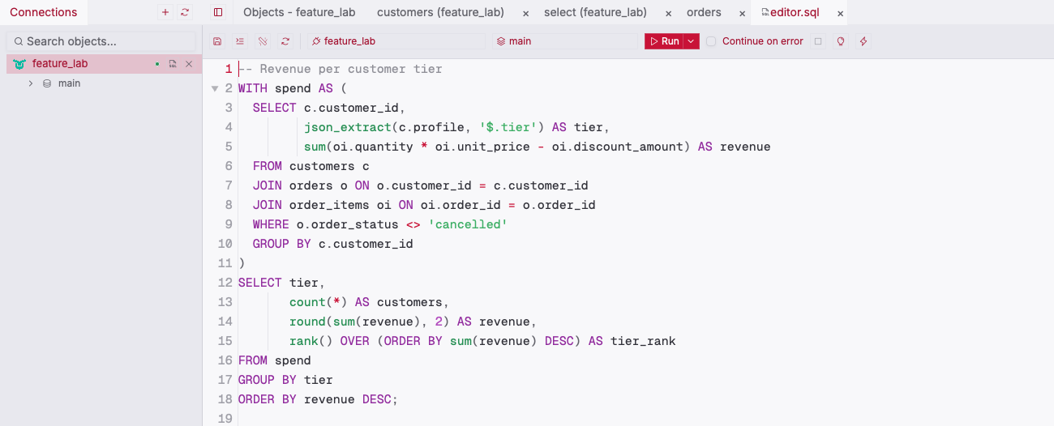Select the main schema row
Screen dimensions: 1054x426
(x=104, y=83)
